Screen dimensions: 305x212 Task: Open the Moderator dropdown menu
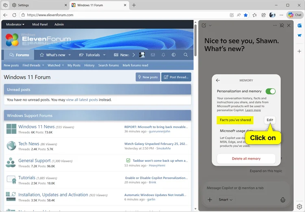click(15, 24)
